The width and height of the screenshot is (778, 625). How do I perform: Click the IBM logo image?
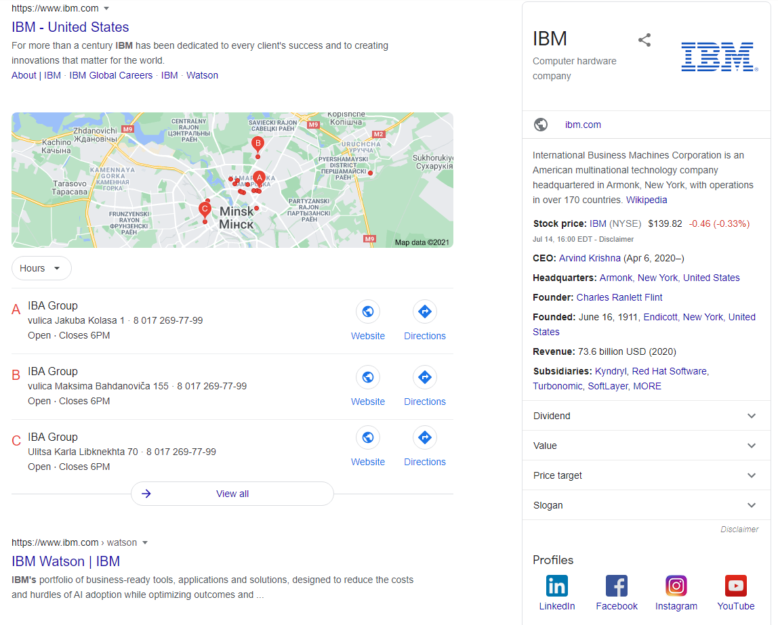pos(720,56)
